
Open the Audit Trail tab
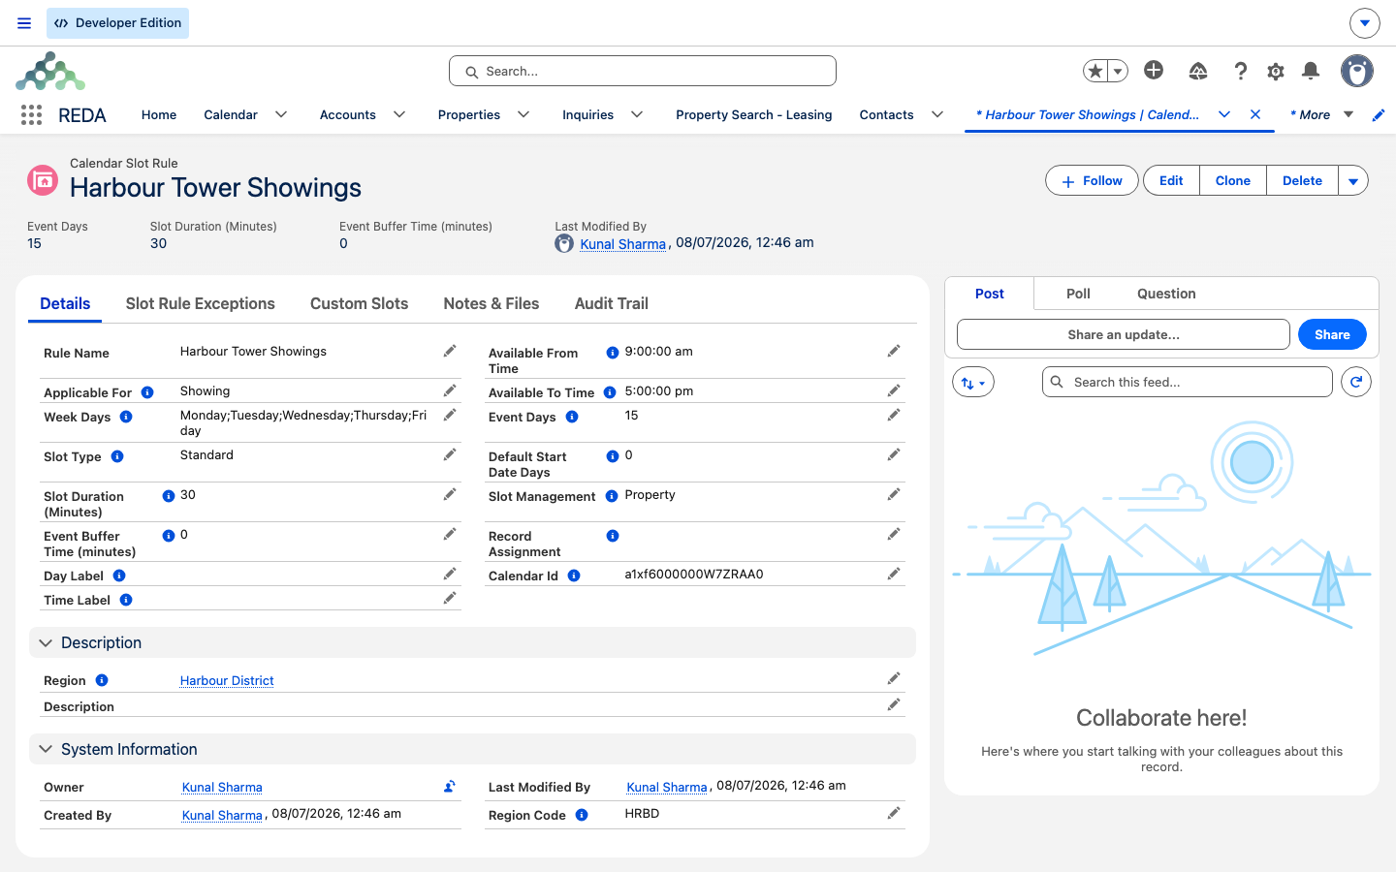(612, 303)
